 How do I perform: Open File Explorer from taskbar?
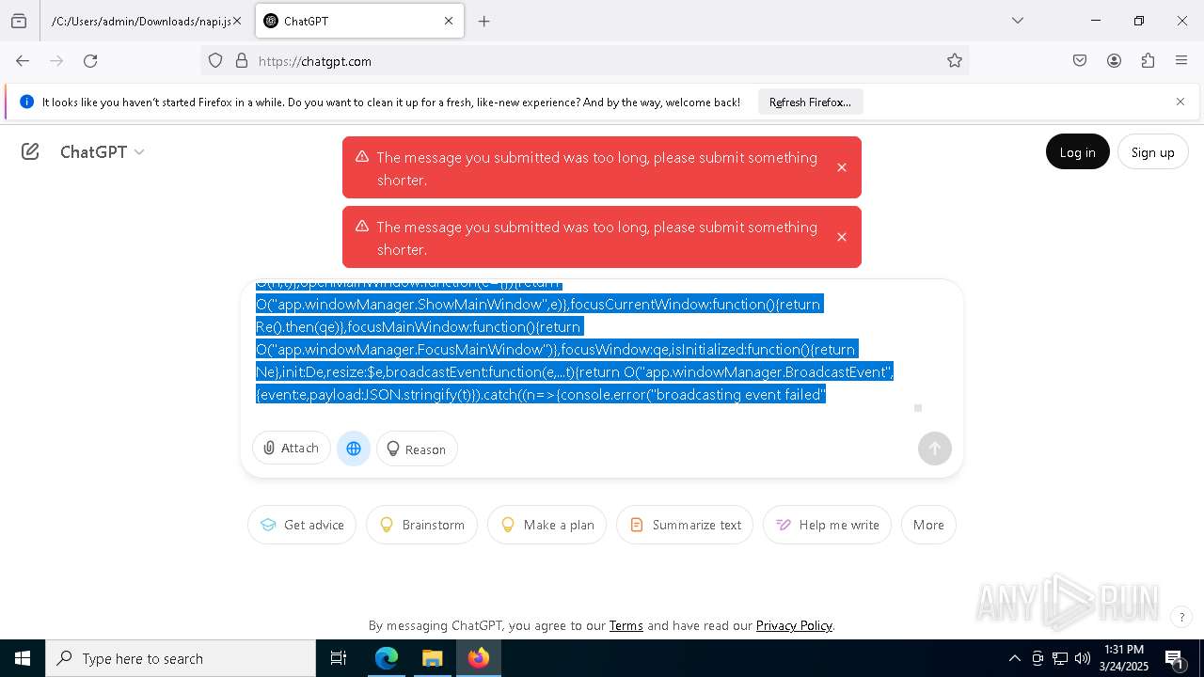pyautogui.click(x=433, y=658)
